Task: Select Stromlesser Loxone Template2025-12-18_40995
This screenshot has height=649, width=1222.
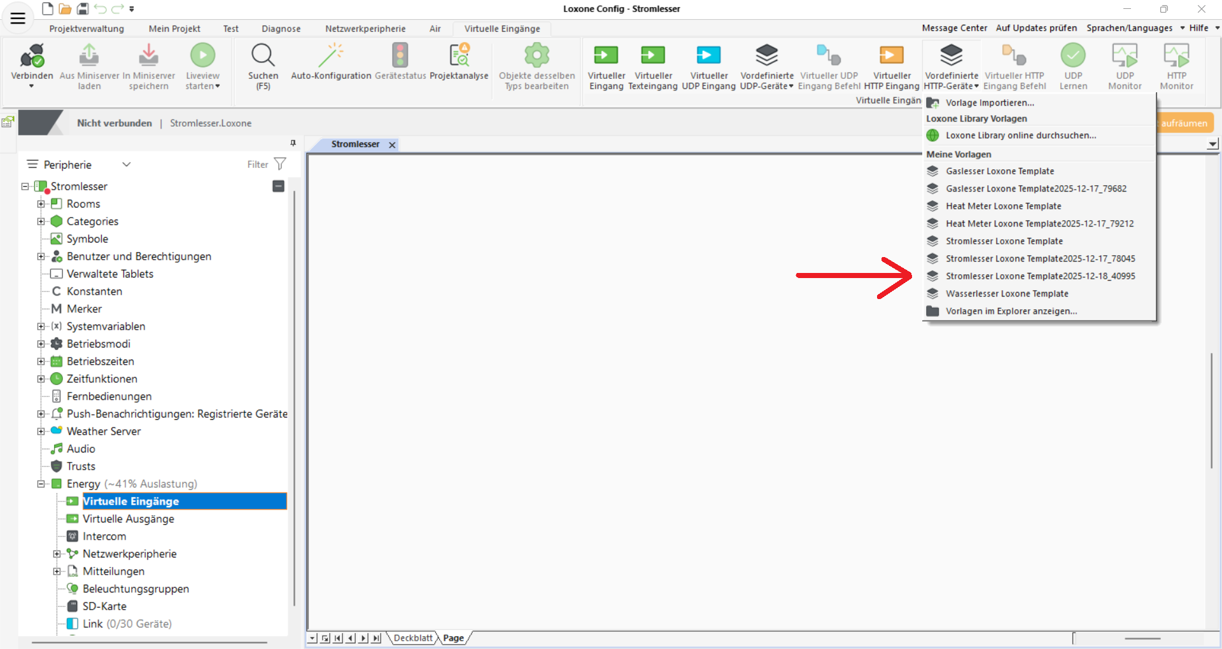Action: click(x=1040, y=276)
